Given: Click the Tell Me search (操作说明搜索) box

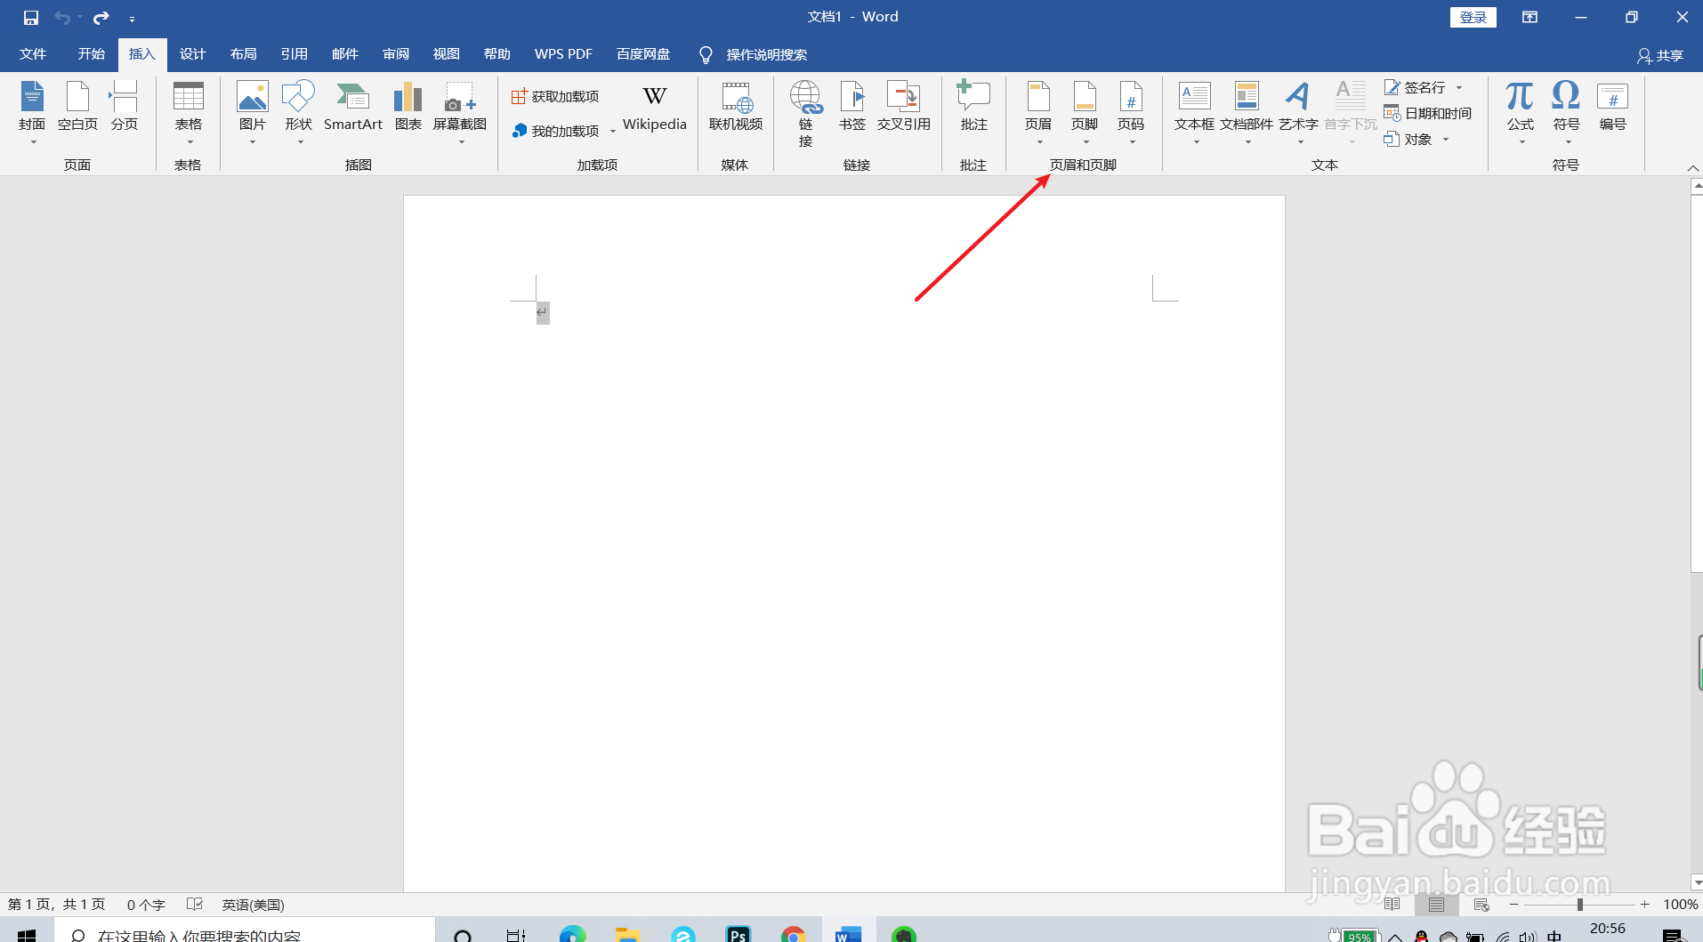Looking at the screenshot, I should (753, 54).
